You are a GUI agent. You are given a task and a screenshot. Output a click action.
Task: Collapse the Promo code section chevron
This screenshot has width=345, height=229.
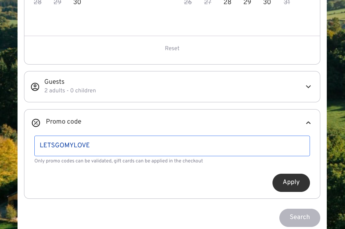coord(308,123)
